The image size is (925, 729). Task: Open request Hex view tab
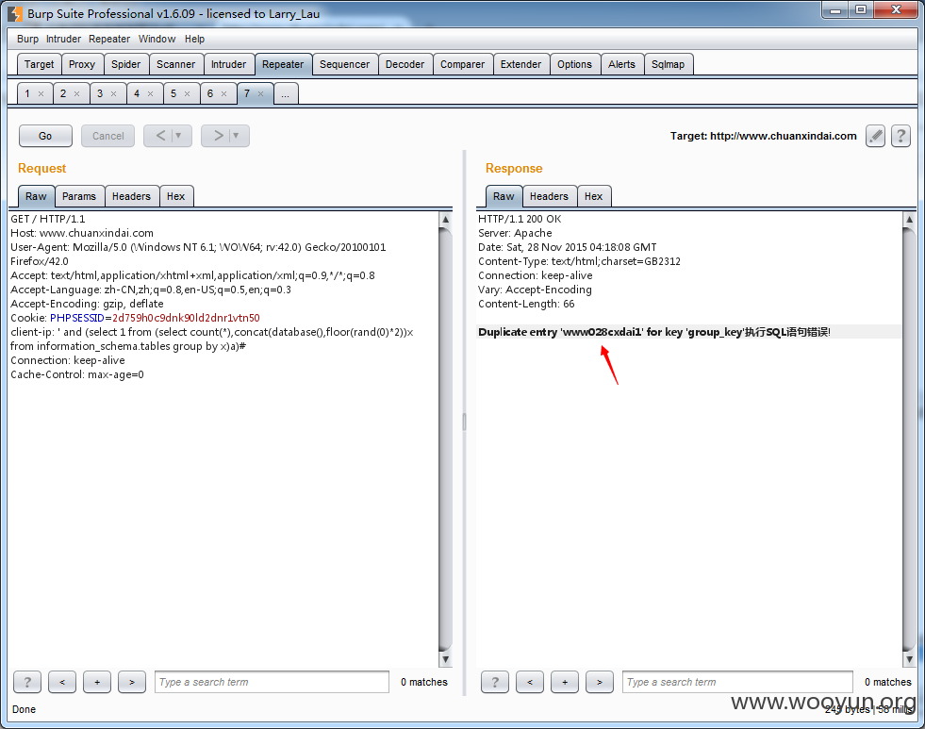pyautogui.click(x=175, y=196)
